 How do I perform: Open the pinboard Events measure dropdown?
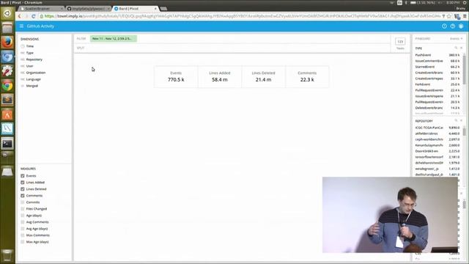[456, 39]
